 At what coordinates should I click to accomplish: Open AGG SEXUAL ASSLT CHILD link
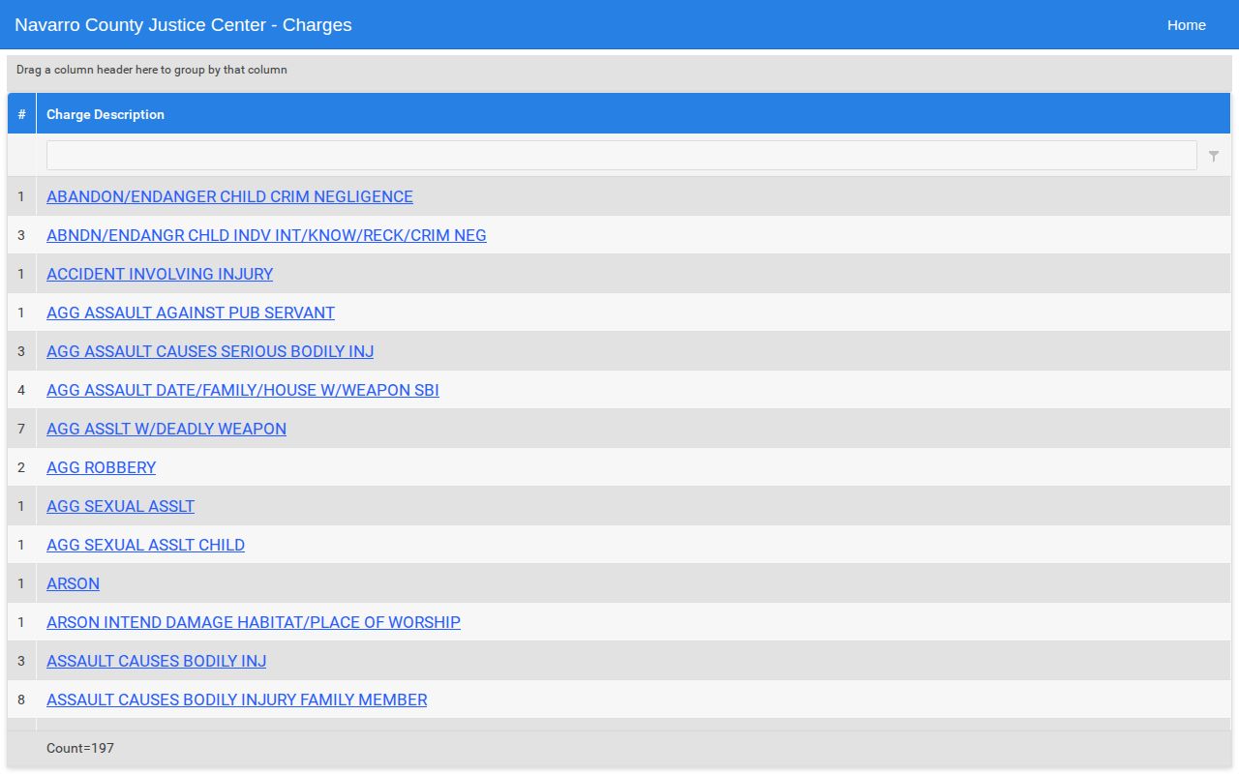coord(145,545)
